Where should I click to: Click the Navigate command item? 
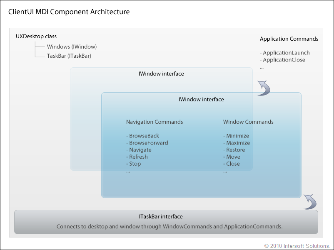(139, 150)
